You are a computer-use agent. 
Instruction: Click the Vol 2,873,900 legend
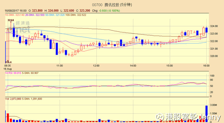[x=13, y=99]
